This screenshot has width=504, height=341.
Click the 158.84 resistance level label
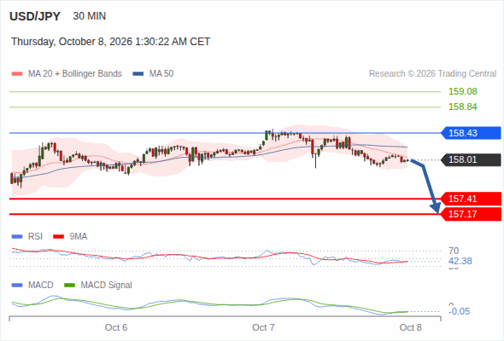point(463,107)
